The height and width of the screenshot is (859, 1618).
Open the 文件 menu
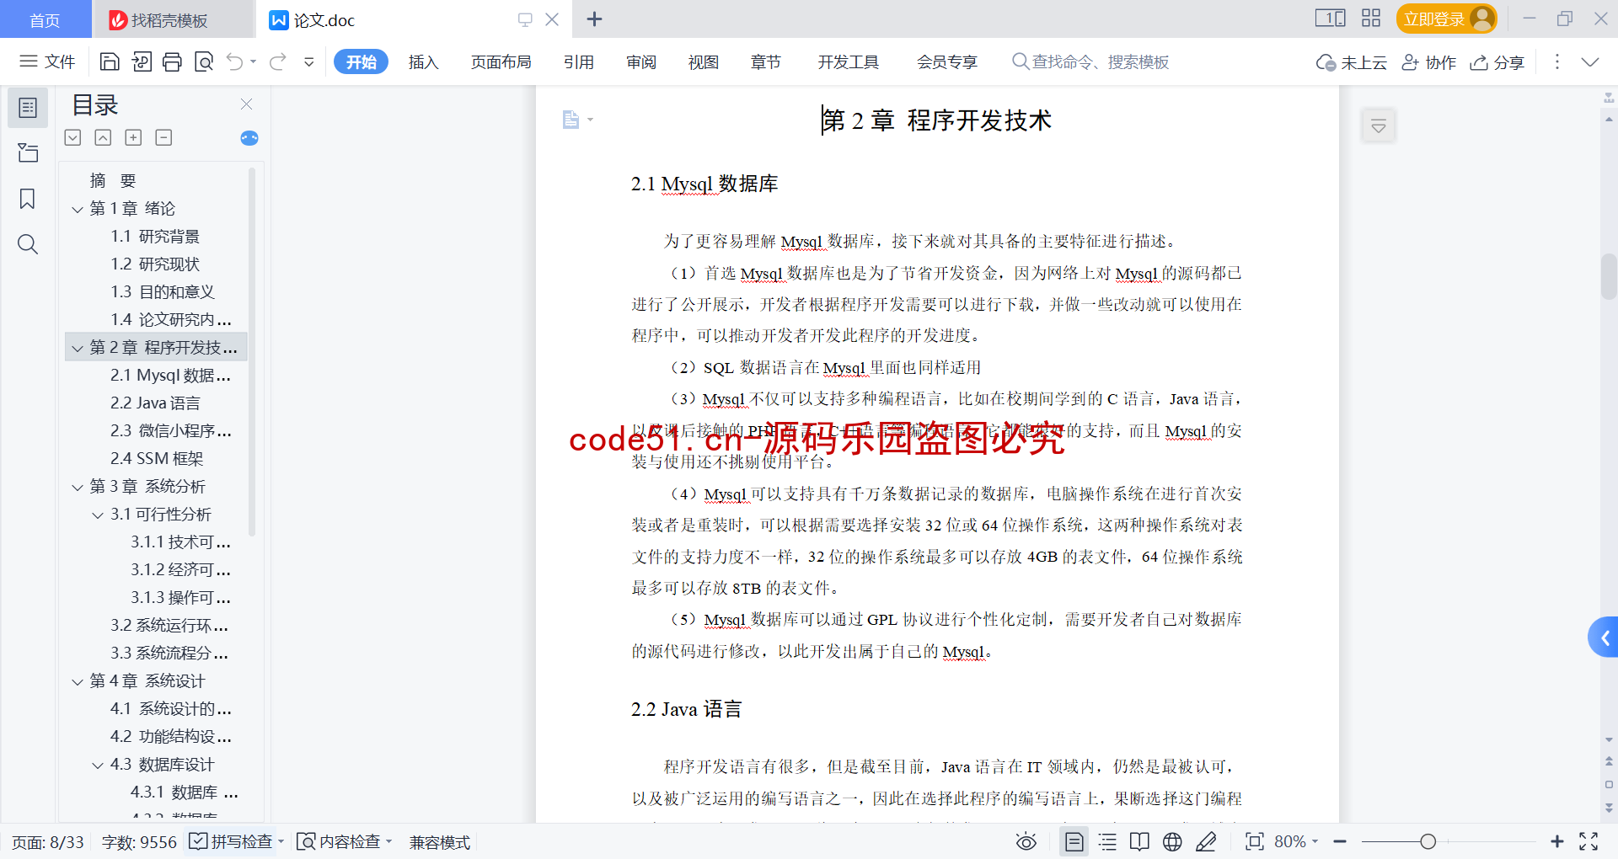coord(47,61)
